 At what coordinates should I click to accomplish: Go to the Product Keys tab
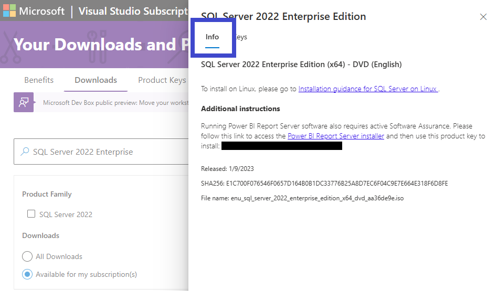(162, 80)
